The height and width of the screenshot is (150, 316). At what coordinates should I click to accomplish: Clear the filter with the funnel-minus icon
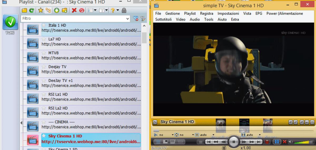tap(136, 18)
